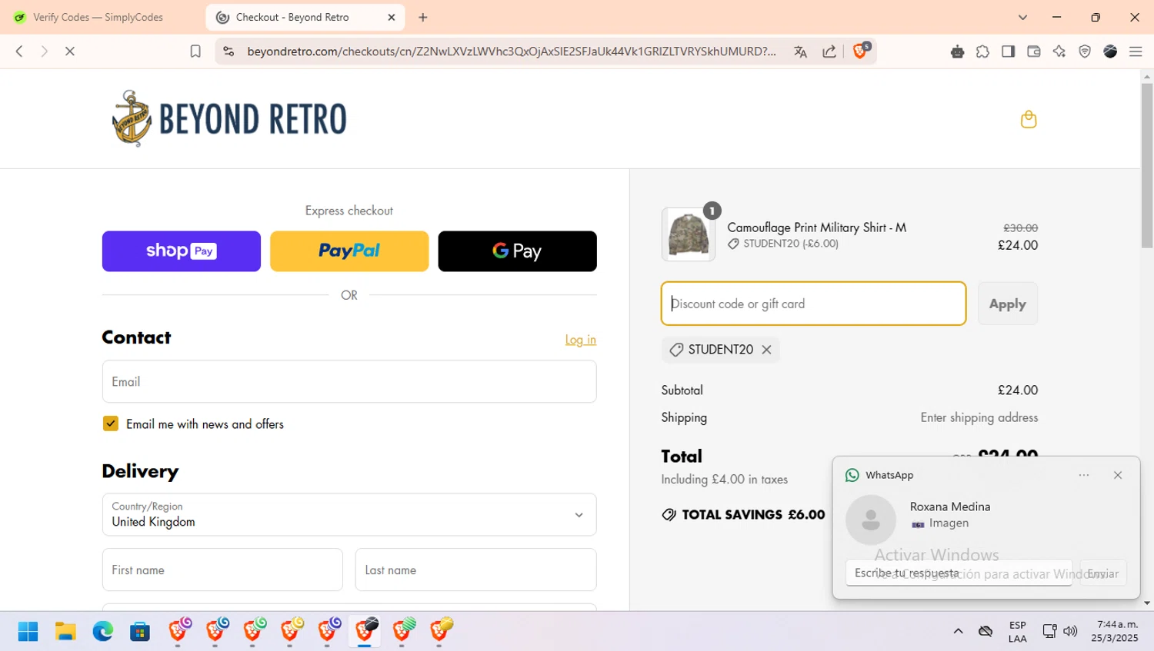
Task: Click the cloud sync off tray icon
Action: click(986, 631)
